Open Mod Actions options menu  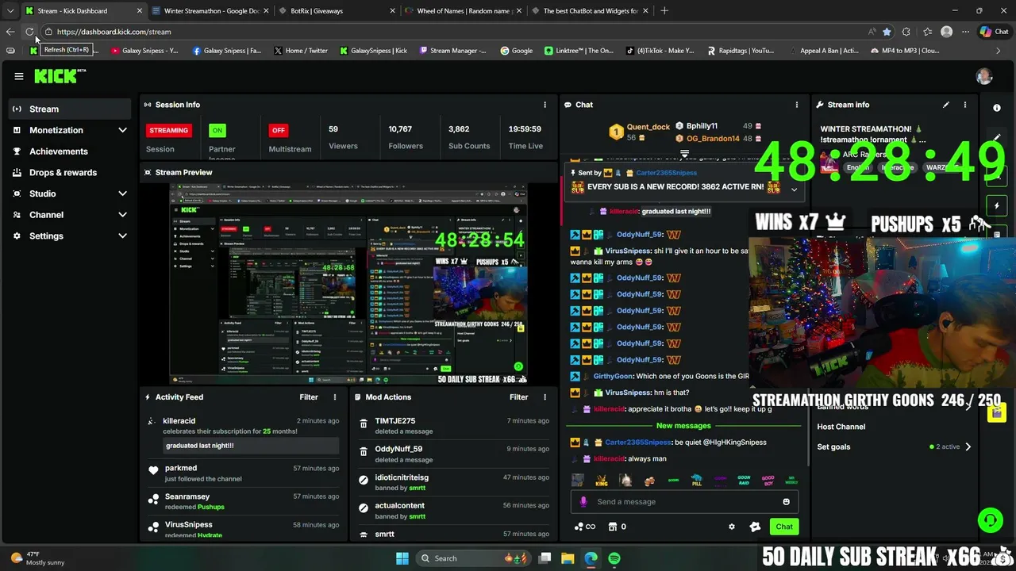[545, 397]
